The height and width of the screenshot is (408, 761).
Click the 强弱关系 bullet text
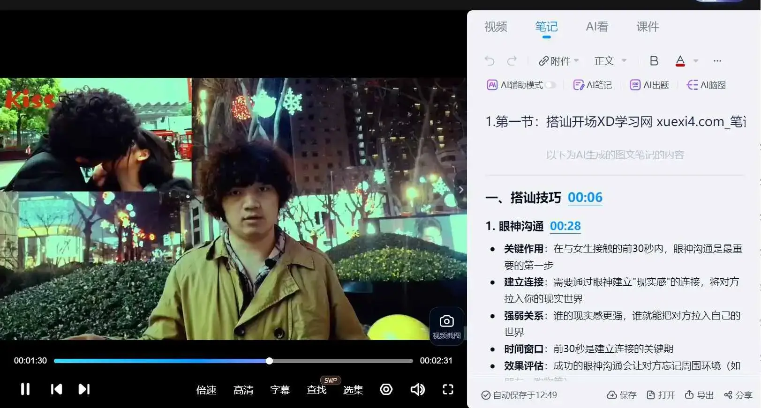click(524, 316)
